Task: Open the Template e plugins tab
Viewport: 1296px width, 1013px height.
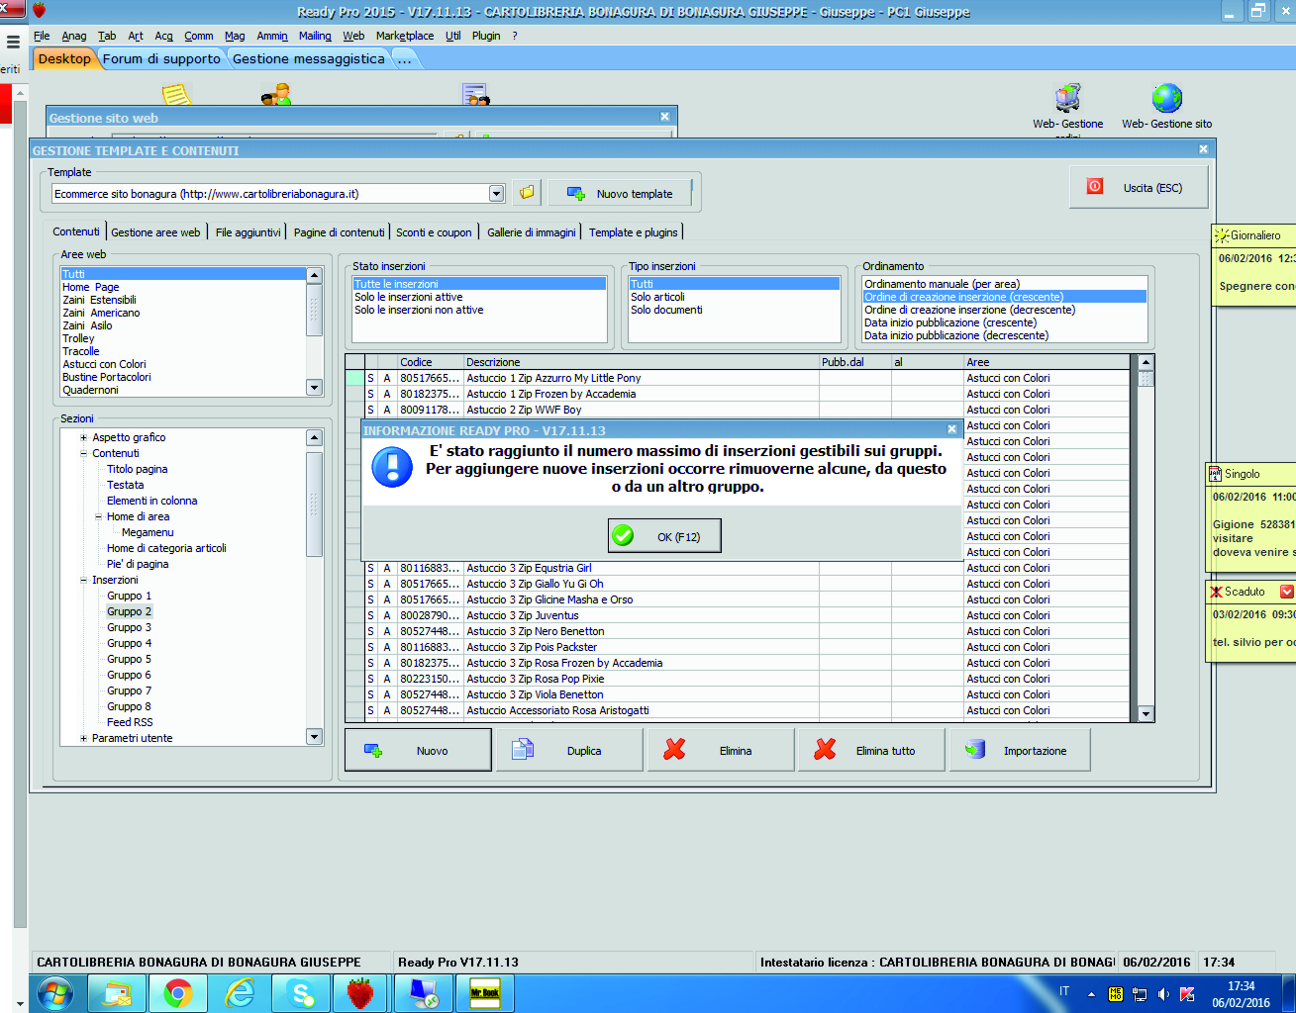Action: [x=634, y=232]
